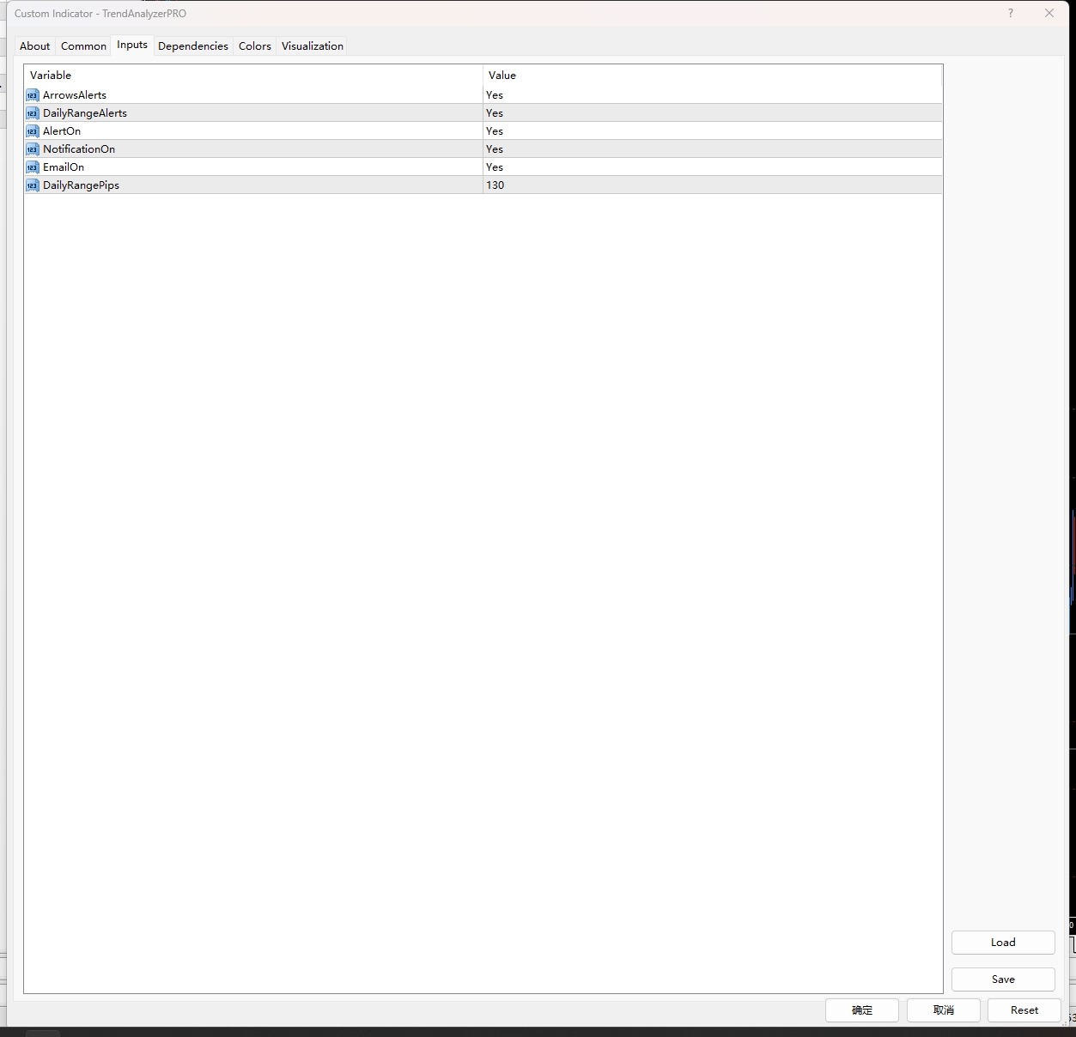Open the help question mark button
1076x1037 pixels.
pos(1011,13)
